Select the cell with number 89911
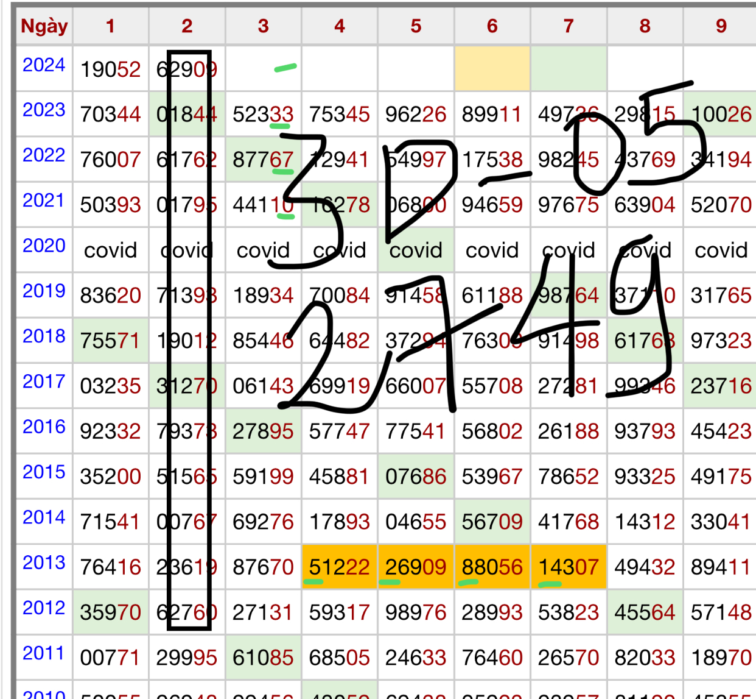The height and width of the screenshot is (699, 756). pyautogui.click(x=492, y=115)
